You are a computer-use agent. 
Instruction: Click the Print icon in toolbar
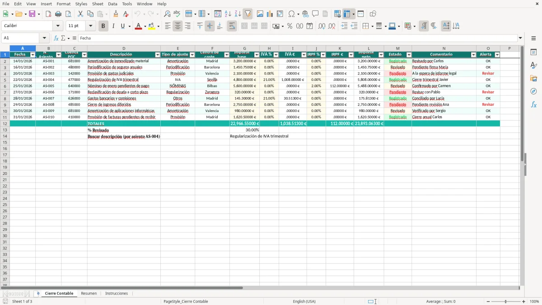[58, 14]
